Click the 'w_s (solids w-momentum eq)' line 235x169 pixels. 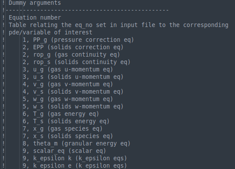[73, 106]
